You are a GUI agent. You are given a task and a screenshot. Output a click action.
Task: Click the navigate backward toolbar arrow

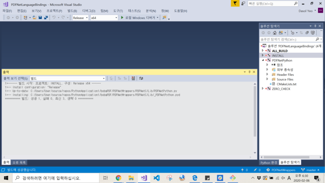point(8,18)
